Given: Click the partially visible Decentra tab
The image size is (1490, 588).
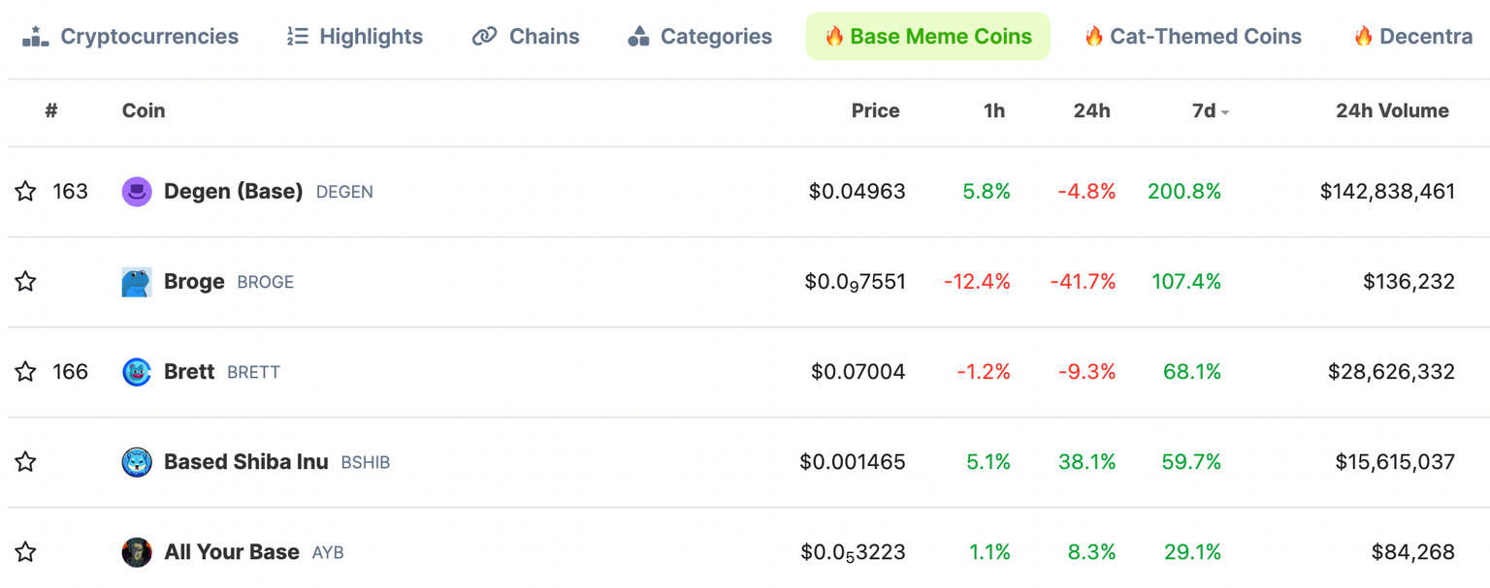Looking at the screenshot, I should tap(1414, 37).
